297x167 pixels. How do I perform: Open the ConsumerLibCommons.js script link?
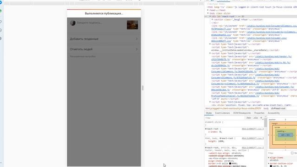pyautogui.click(x=234, y=71)
